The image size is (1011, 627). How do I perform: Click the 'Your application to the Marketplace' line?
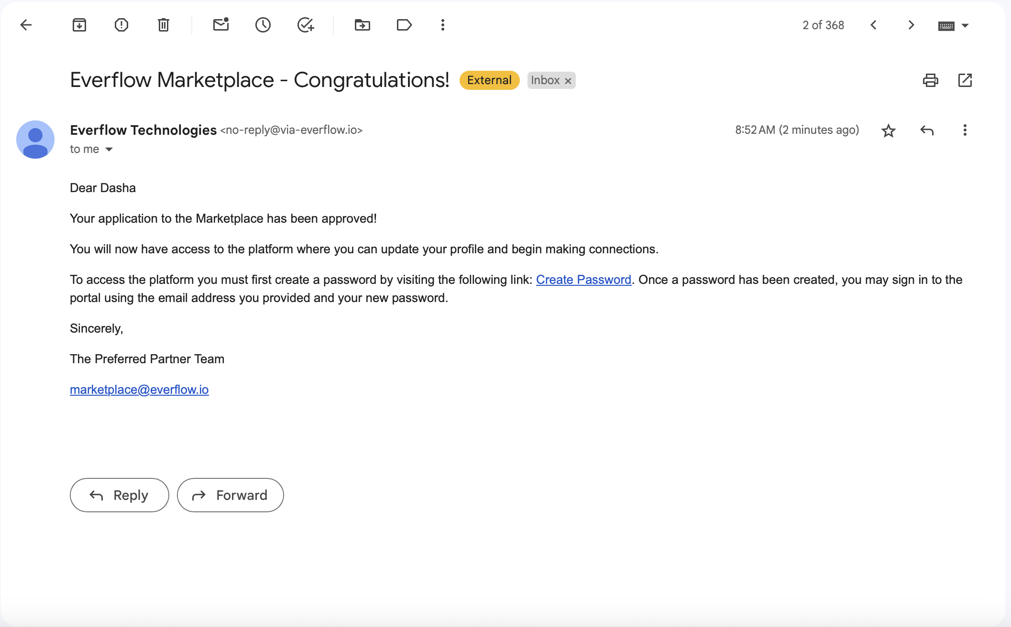pos(223,218)
